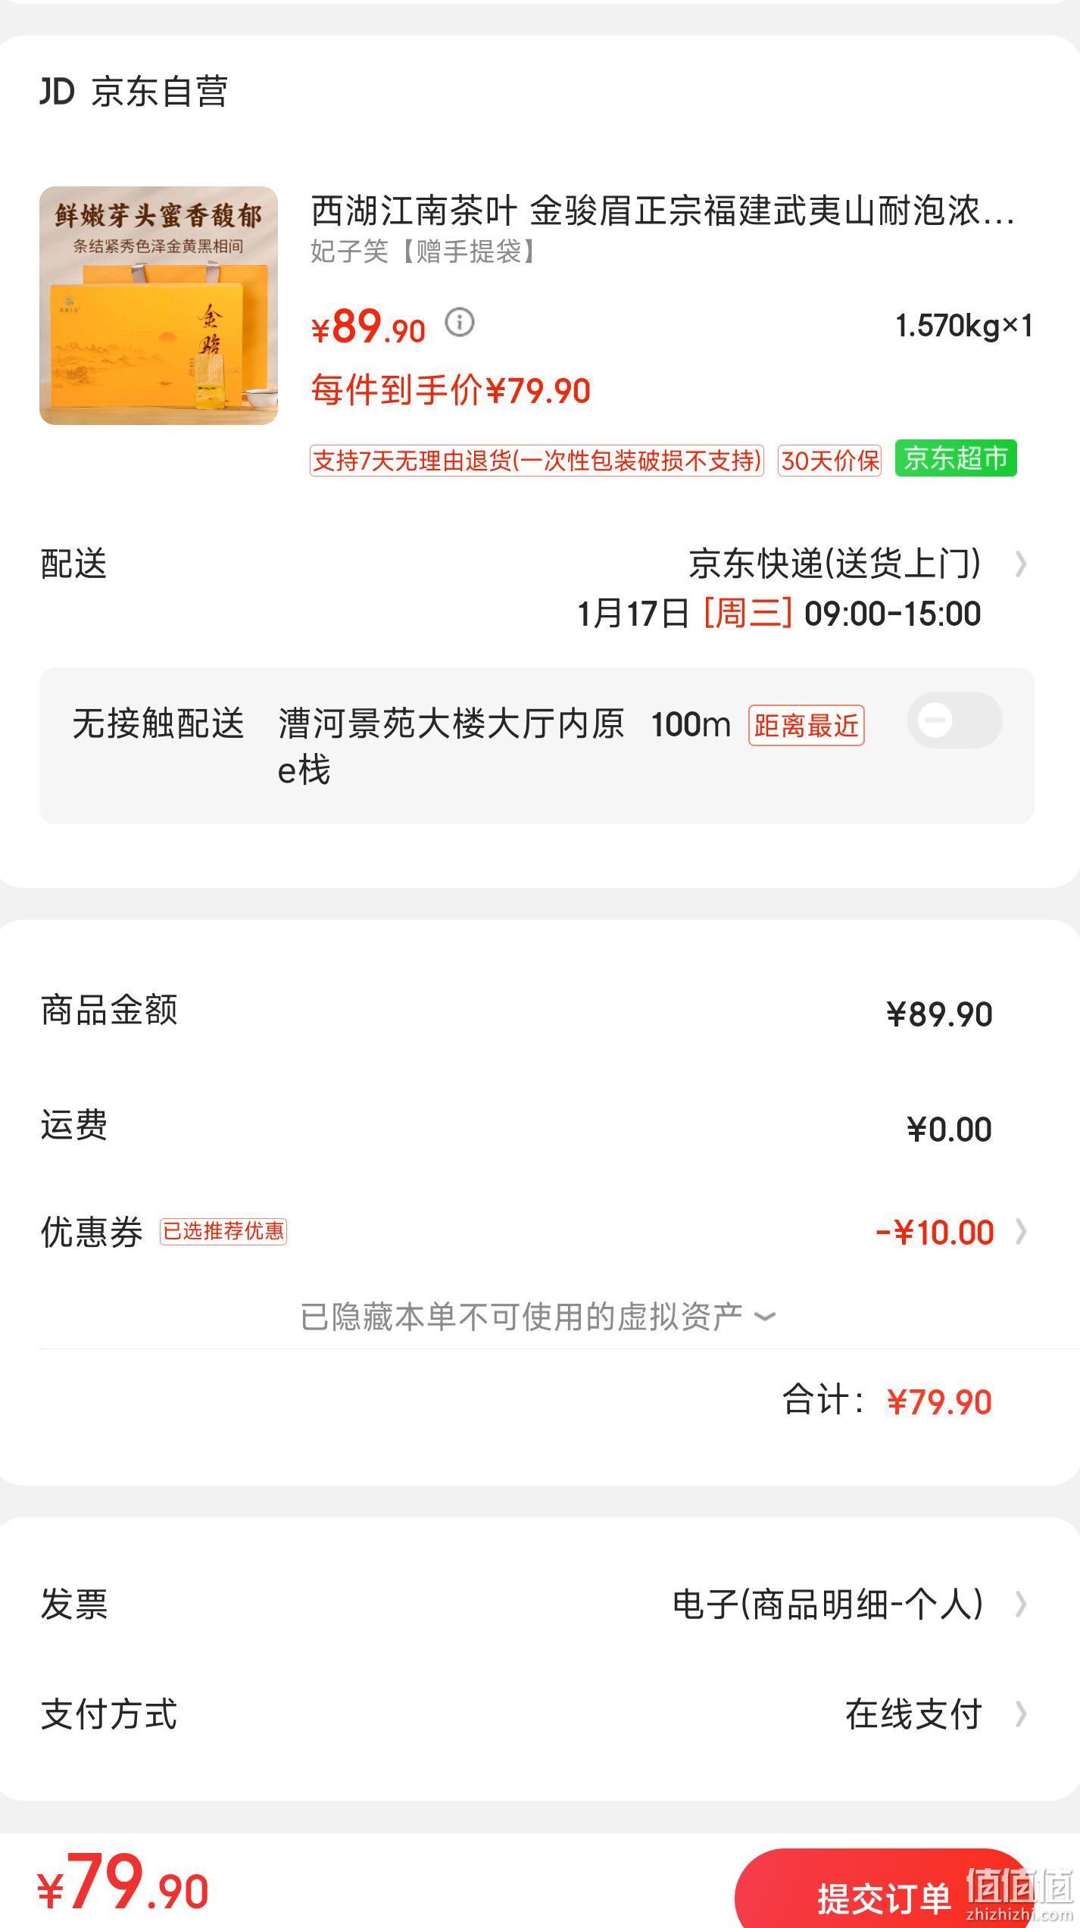The height and width of the screenshot is (1928, 1080).
Task: Tap the 距离最近 label tag
Action: click(x=807, y=726)
